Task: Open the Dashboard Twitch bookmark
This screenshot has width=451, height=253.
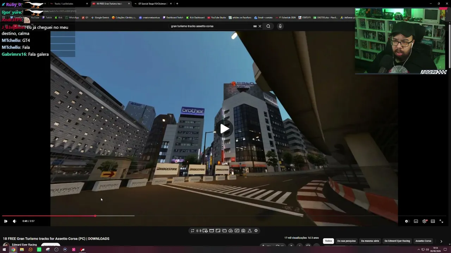Action: click(x=173, y=18)
